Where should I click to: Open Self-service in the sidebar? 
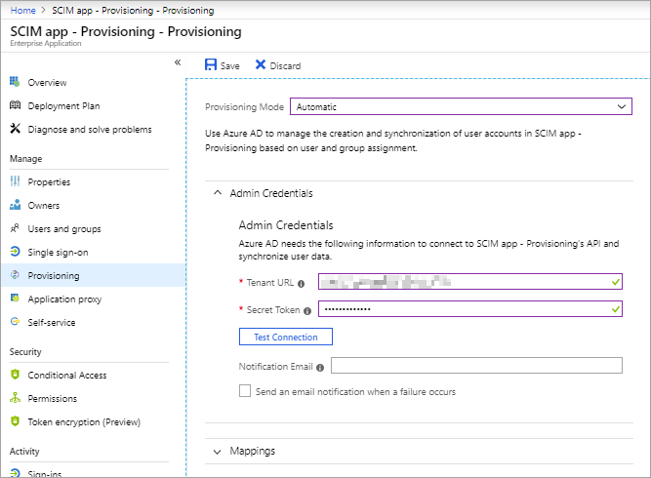point(52,322)
